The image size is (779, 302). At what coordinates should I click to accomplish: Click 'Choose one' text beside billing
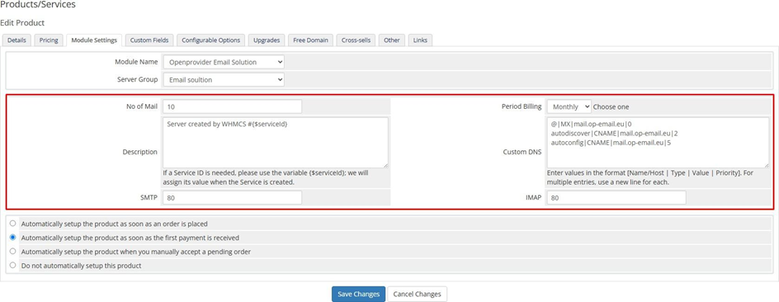pos(611,106)
